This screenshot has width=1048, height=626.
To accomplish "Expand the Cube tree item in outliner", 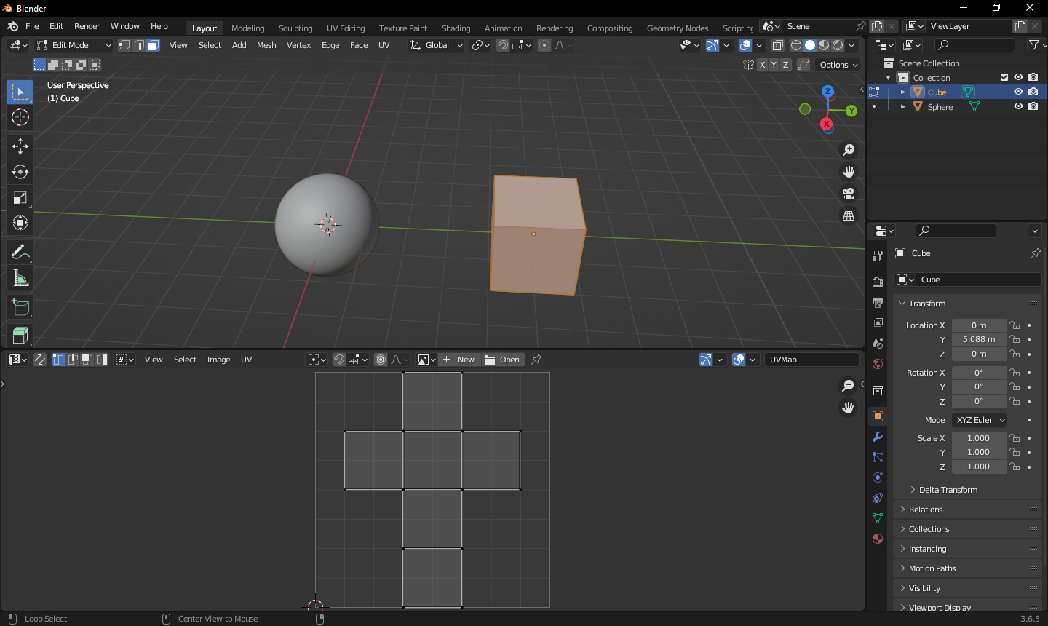I will pyautogui.click(x=903, y=92).
